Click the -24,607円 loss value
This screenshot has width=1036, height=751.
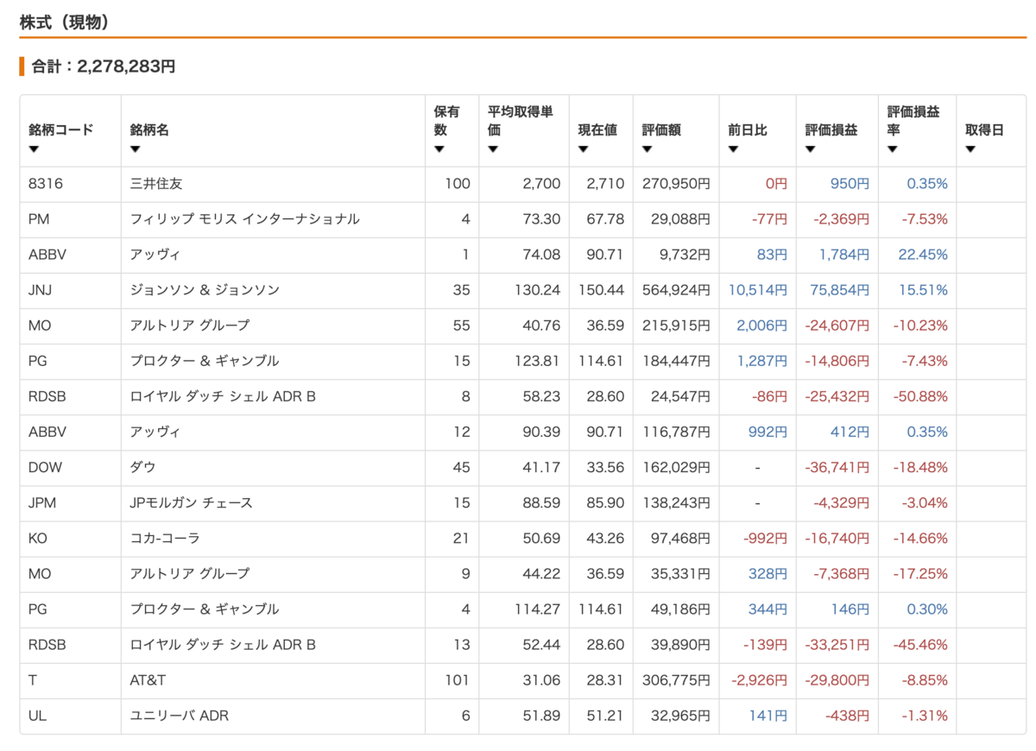837,325
